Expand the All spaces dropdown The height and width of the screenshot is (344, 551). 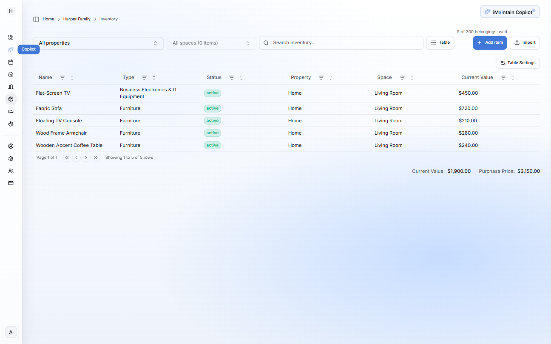click(x=211, y=42)
